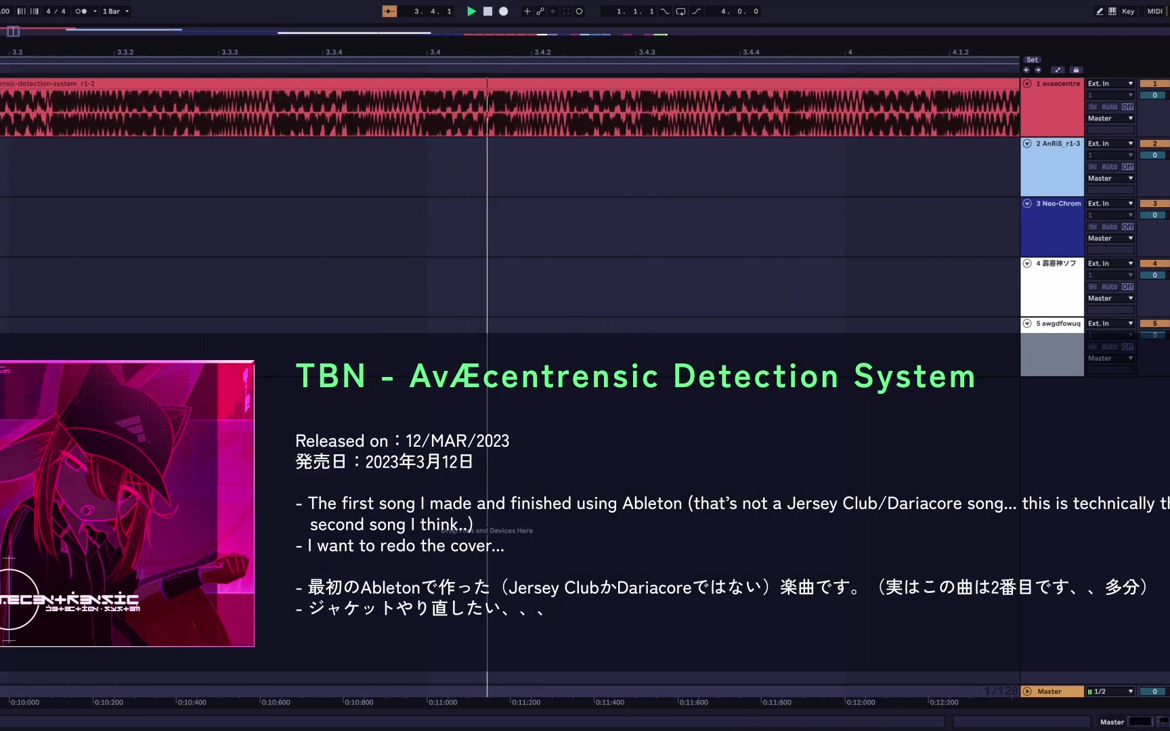Click beat ruler marker 4

click(850, 52)
